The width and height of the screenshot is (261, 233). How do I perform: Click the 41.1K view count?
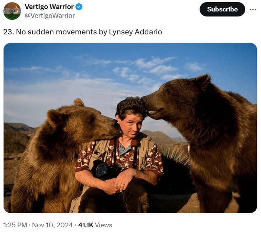coord(85,225)
